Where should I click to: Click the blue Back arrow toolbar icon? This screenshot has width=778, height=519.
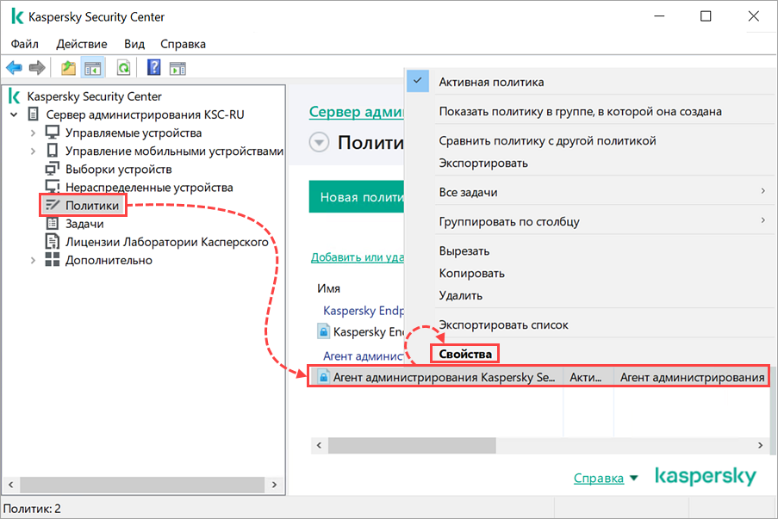point(15,67)
